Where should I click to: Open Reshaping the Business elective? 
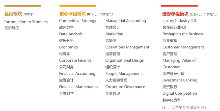click(183, 34)
